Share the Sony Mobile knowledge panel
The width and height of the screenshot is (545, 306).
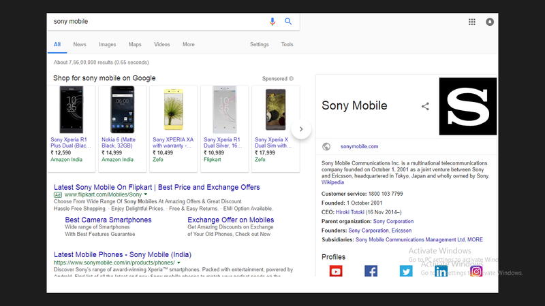426,106
